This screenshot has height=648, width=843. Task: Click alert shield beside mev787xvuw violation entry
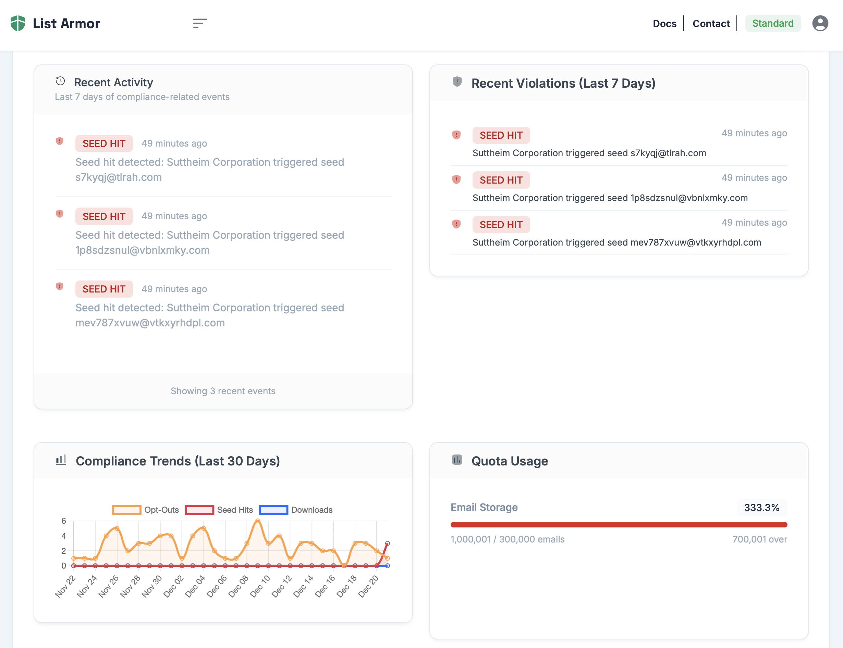pos(456,224)
